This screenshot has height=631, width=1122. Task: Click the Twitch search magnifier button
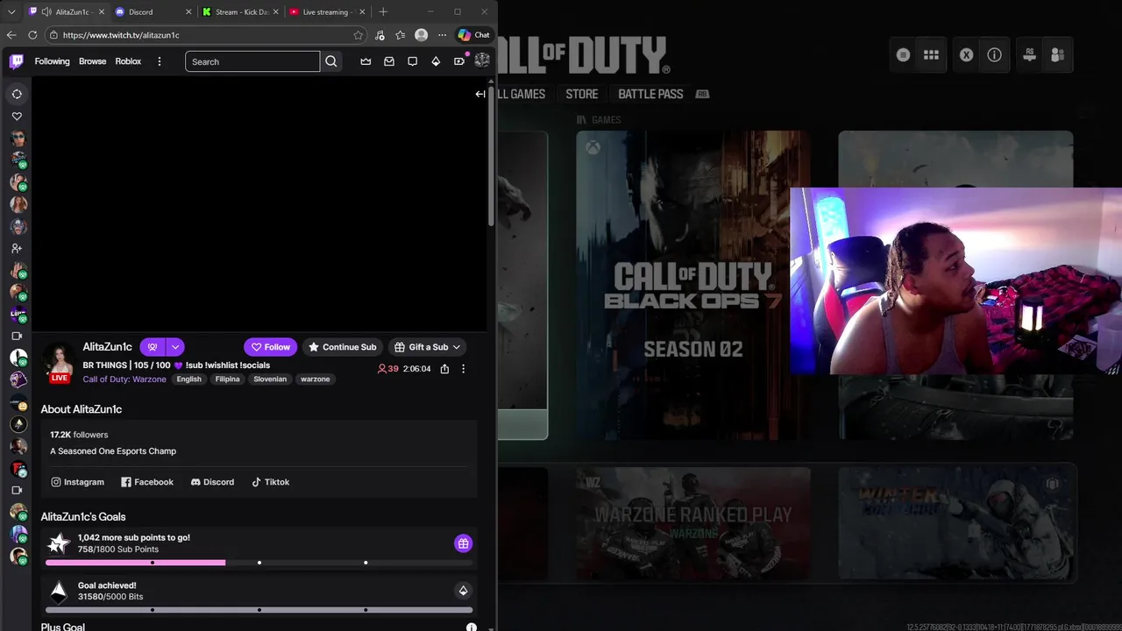(330, 61)
